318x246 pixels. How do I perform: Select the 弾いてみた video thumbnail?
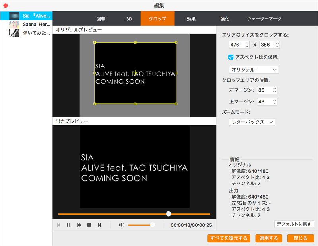click(14, 33)
